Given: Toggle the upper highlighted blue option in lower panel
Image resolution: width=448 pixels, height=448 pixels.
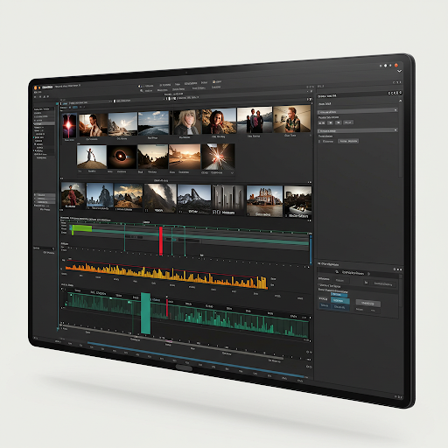Looking at the screenshot, I should pos(339,294).
